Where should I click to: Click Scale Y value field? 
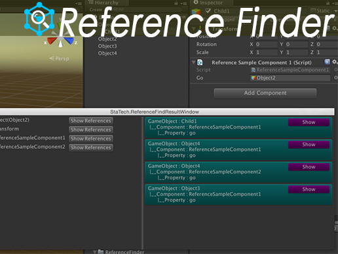click(297, 52)
